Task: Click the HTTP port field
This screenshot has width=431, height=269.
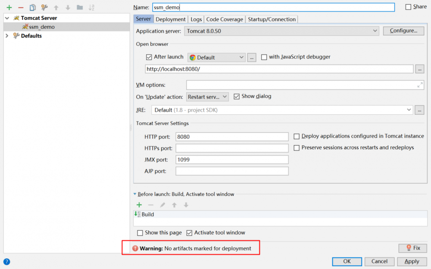Action: click(x=232, y=137)
